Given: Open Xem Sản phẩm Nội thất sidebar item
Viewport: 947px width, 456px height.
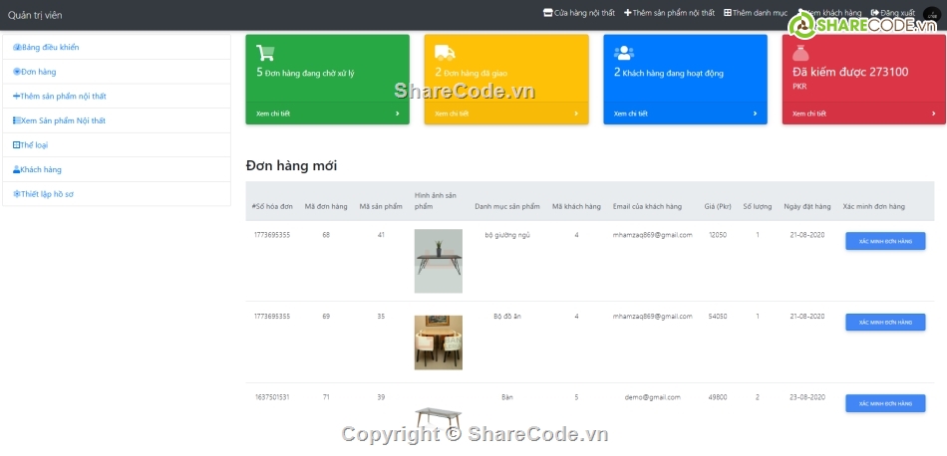Looking at the screenshot, I should [62, 120].
